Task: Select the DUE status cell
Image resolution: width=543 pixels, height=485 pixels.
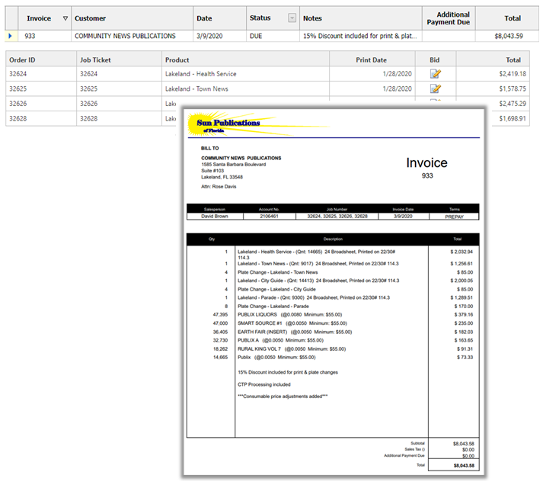Action: point(273,36)
